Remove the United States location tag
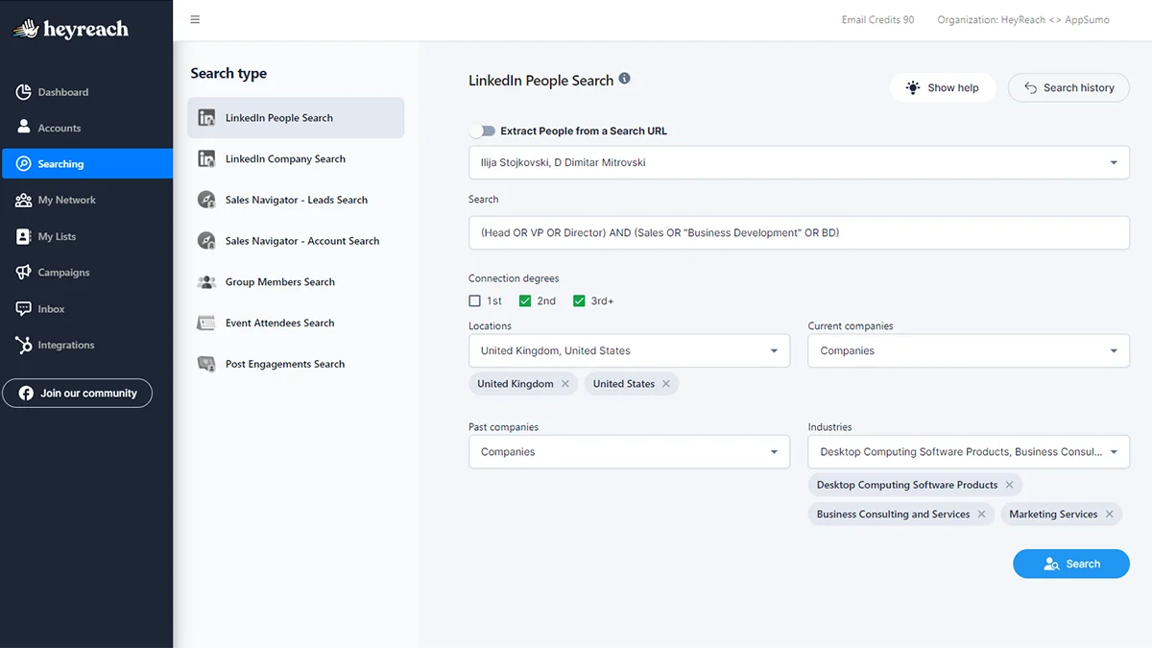 pos(666,384)
